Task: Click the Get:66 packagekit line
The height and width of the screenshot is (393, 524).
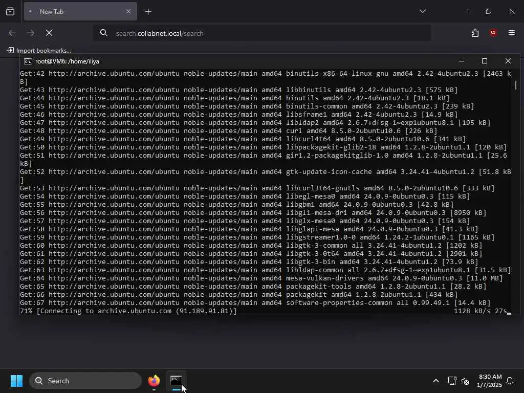Action: [x=238, y=294]
